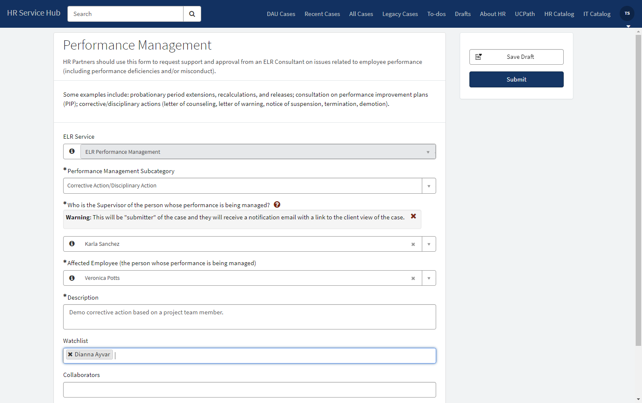
Task: Remove Dianna Ayvar from the Watchlist
Action: tap(70, 354)
